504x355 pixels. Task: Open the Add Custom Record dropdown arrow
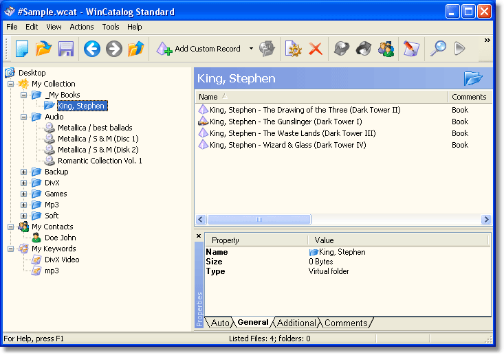(251, 49)
